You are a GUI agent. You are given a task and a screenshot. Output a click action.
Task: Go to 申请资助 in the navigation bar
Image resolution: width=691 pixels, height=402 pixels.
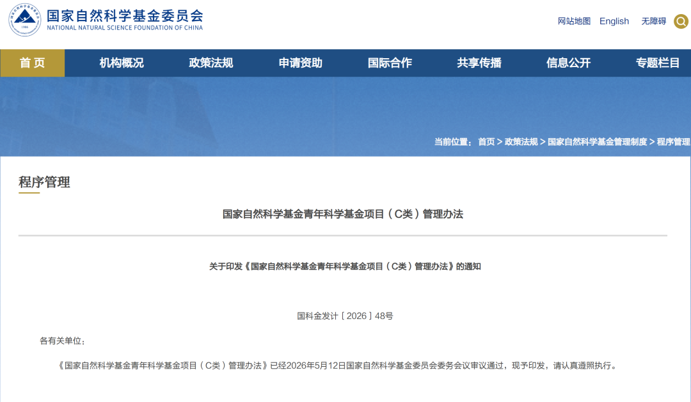301,63
